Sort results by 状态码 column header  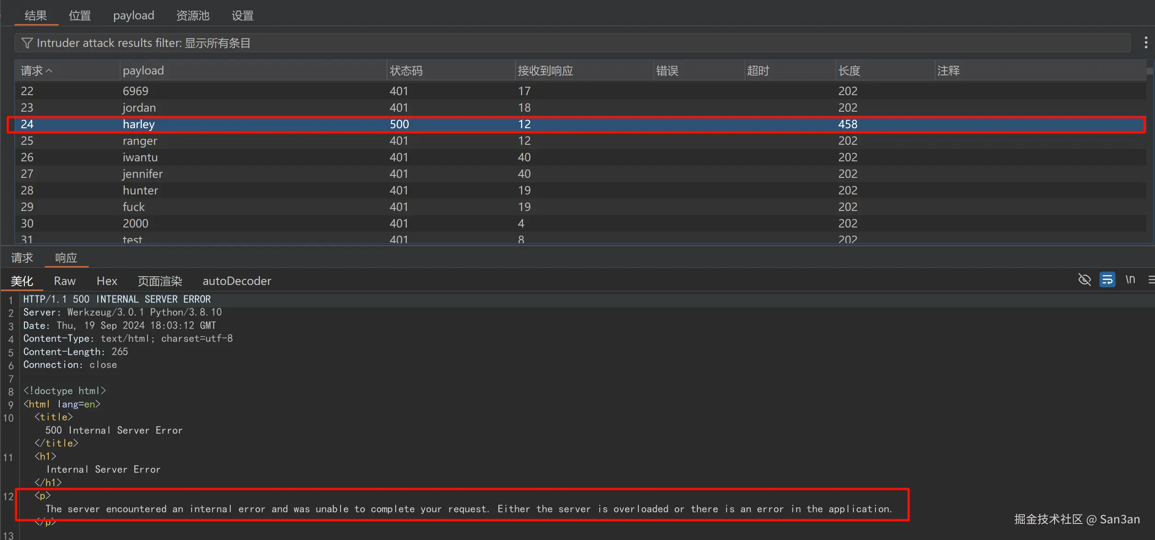point(406,71)
